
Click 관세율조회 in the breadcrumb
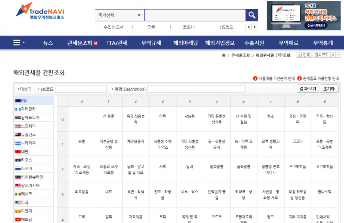point(240,55)
